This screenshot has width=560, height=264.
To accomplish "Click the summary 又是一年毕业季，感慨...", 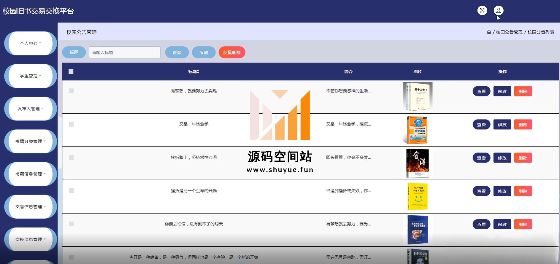I will [x=348, y=124].
